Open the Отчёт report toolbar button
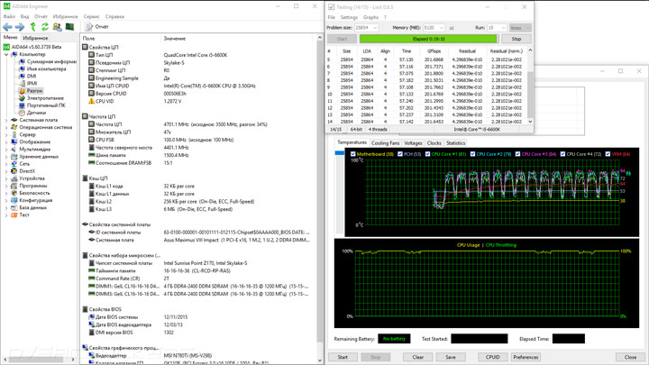The image size is (649, 365). (x=96, y=27)
